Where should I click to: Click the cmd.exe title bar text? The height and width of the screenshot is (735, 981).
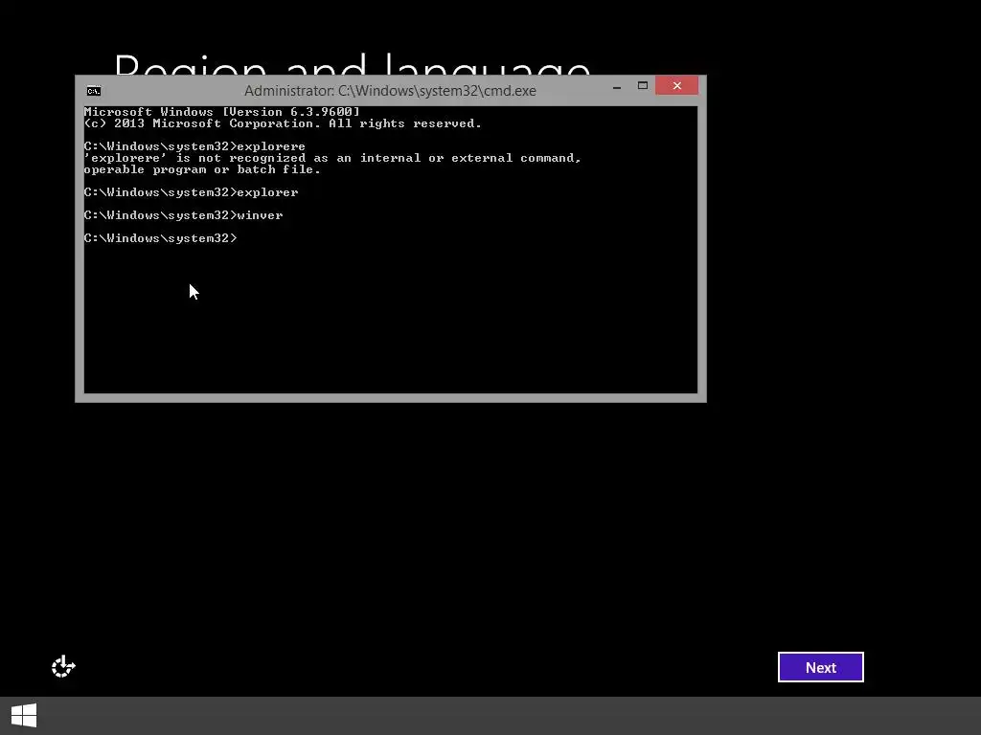[x=390, y=91]
